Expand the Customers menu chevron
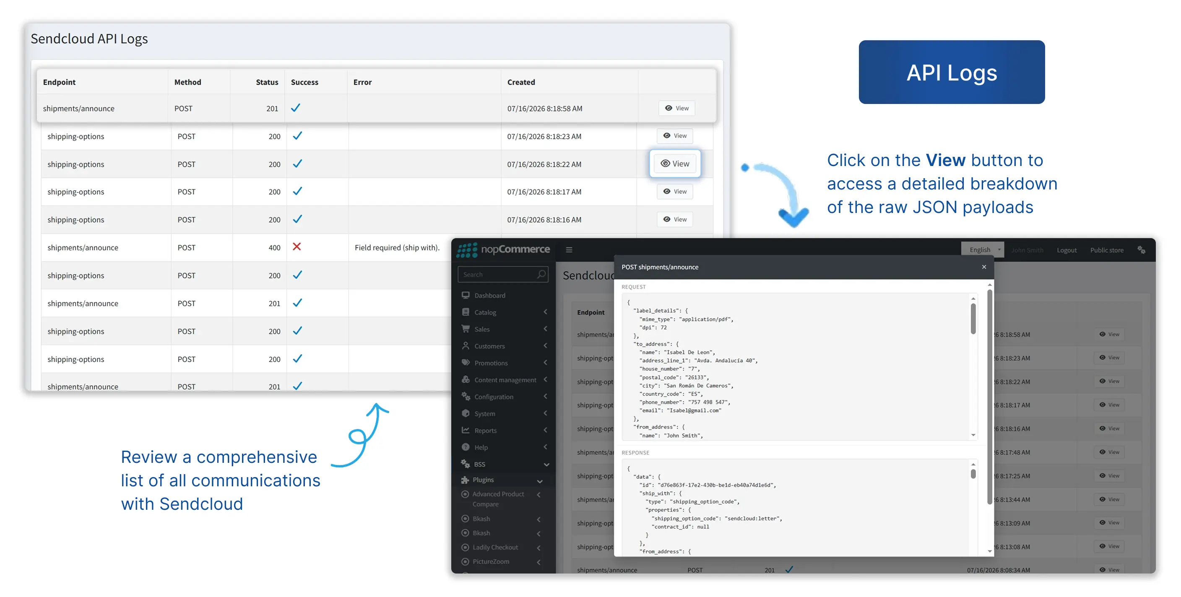The height and width of the screenshot is (597, 1181). point(546,345)
